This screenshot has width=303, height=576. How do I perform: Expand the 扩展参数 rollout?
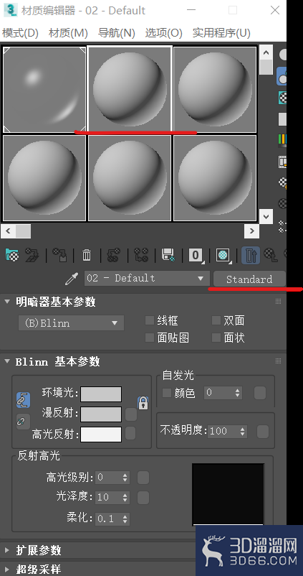[7, 550]
